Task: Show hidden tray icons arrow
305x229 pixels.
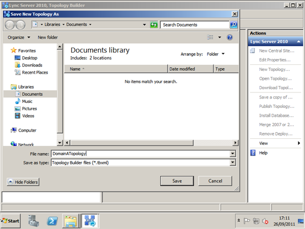Action: point(238,221)
